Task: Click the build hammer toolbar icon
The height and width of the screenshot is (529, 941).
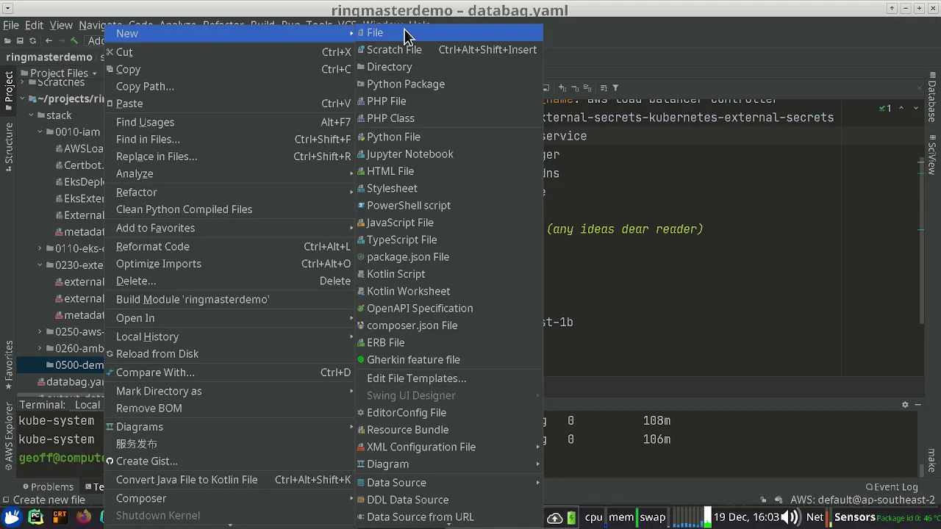Action: tap(74, 41)
